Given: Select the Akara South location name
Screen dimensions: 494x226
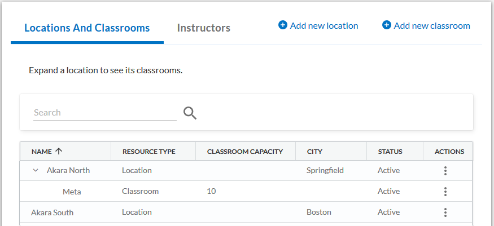Looking at the screenshot, I should (x=52, y=212).
